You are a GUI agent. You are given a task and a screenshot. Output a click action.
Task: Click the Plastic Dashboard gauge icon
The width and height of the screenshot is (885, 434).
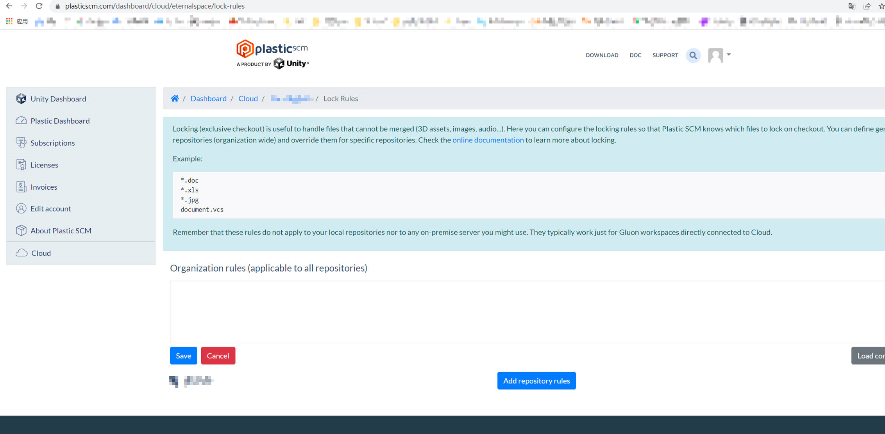pyautogui.click(x=21, y=121)
